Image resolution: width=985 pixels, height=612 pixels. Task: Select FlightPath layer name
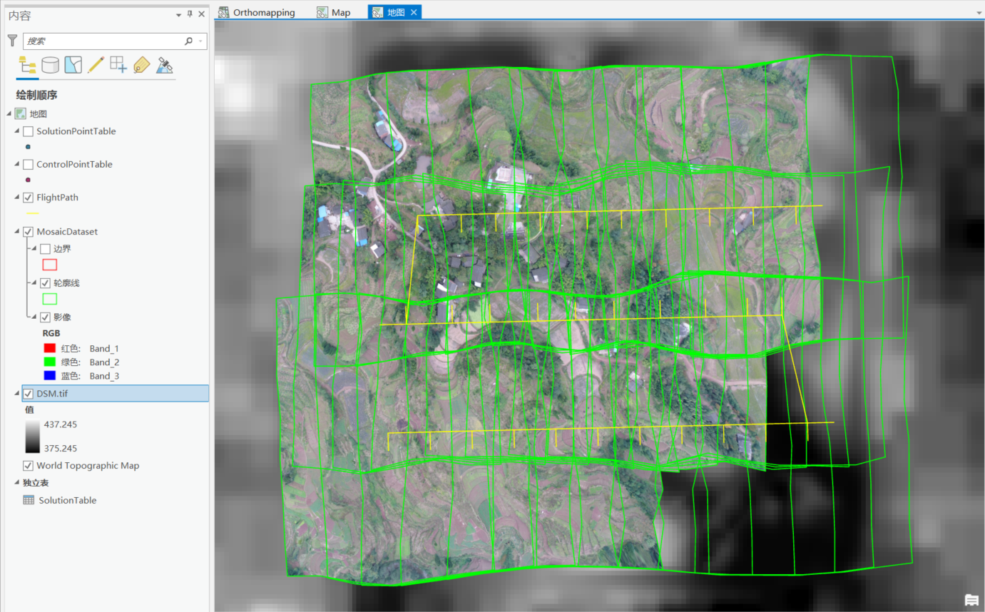coord(57,198)
